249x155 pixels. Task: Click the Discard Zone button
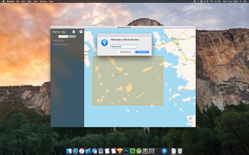(x=125, y=52)
